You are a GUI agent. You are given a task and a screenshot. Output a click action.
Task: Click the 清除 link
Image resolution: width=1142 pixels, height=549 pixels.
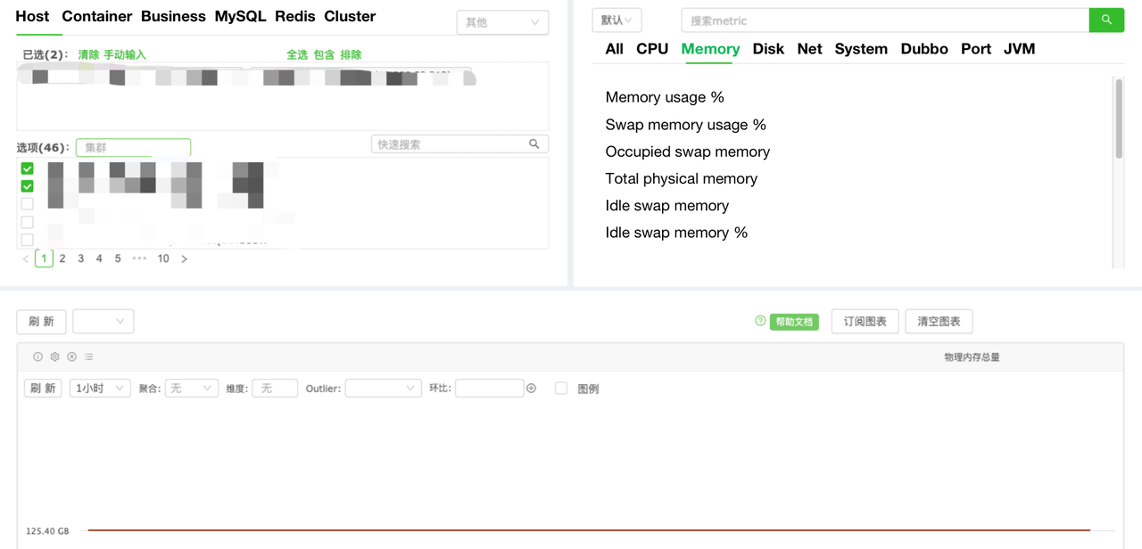coord(88,55)
